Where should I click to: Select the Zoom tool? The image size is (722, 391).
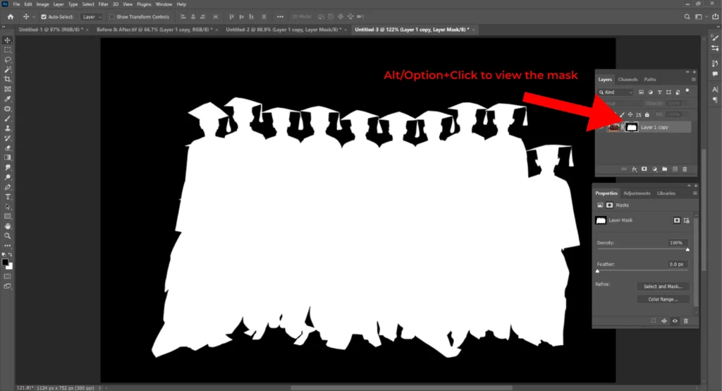[x=8, y=236]
